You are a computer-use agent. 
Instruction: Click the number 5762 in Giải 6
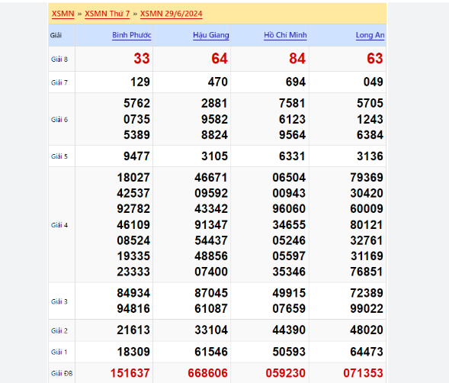(x=137, y=103)
